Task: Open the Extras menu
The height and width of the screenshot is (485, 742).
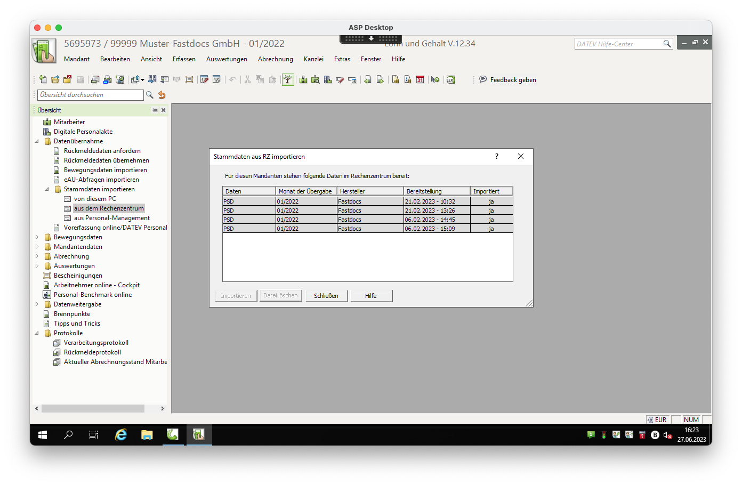Action: [x=342, y=59]
